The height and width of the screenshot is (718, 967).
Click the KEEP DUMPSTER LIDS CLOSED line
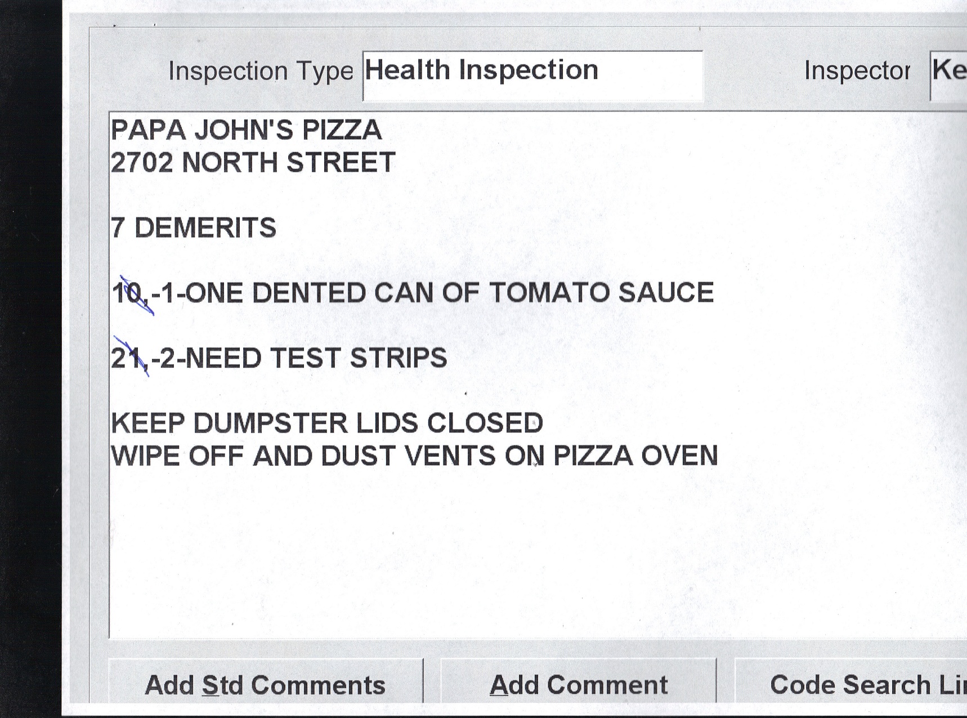click(326, 423)
